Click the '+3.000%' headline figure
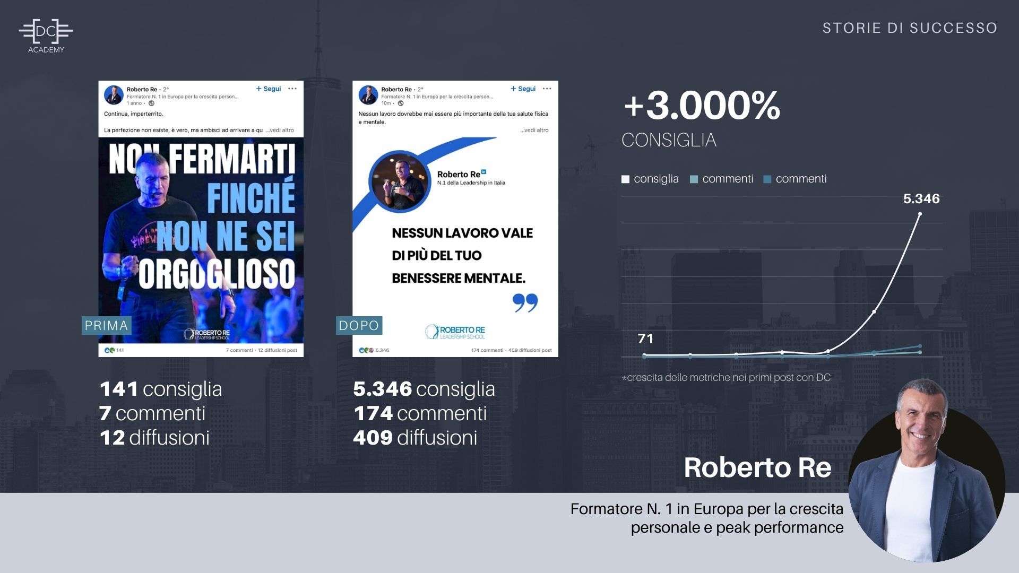The image size is (1019, 573). 702,105
